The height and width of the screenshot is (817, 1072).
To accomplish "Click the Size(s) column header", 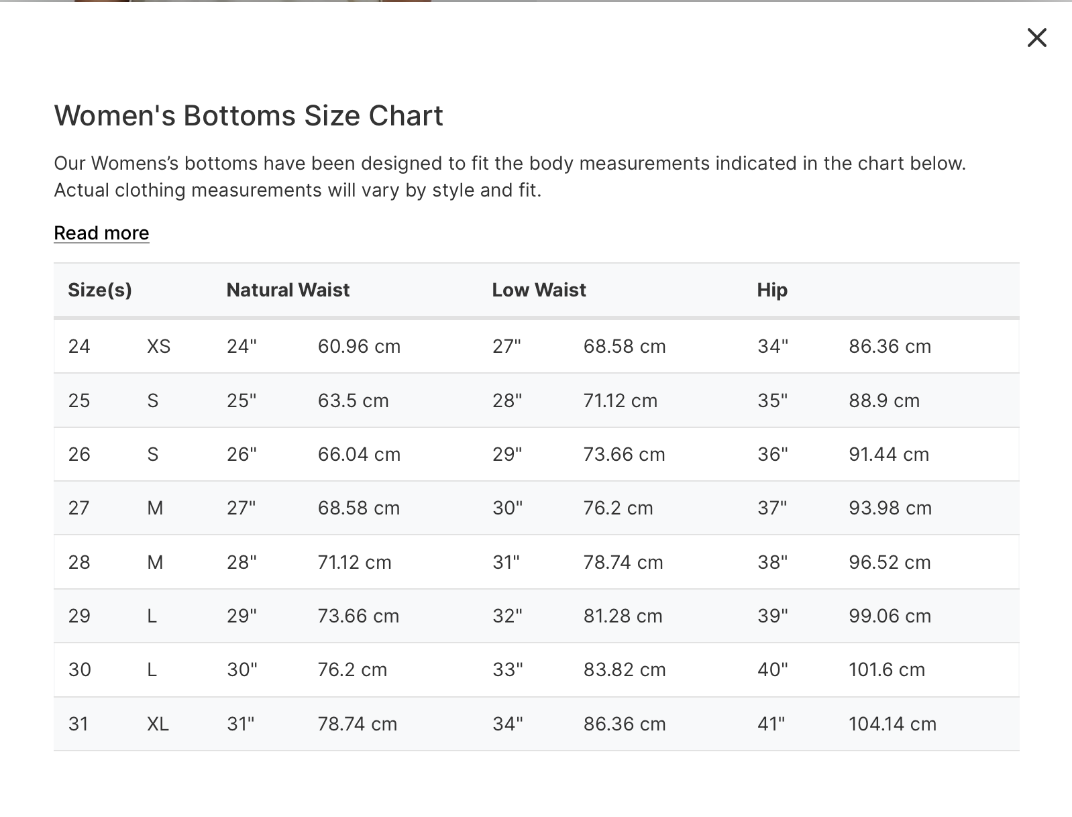I will 100,290.
